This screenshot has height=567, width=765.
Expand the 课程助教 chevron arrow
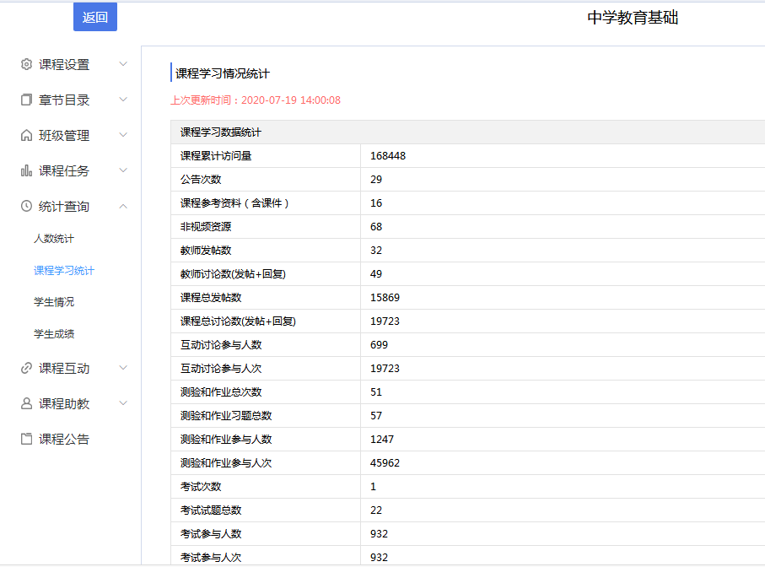[123, 403]
